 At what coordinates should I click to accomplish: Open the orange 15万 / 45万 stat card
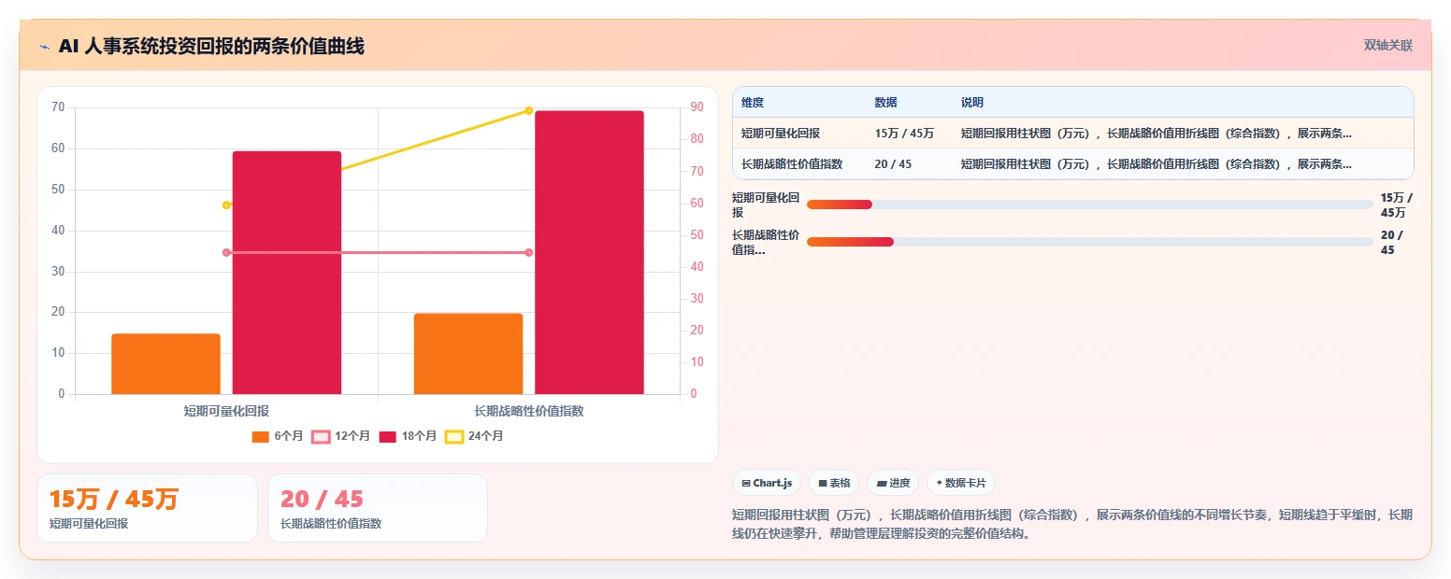point(147,508)
